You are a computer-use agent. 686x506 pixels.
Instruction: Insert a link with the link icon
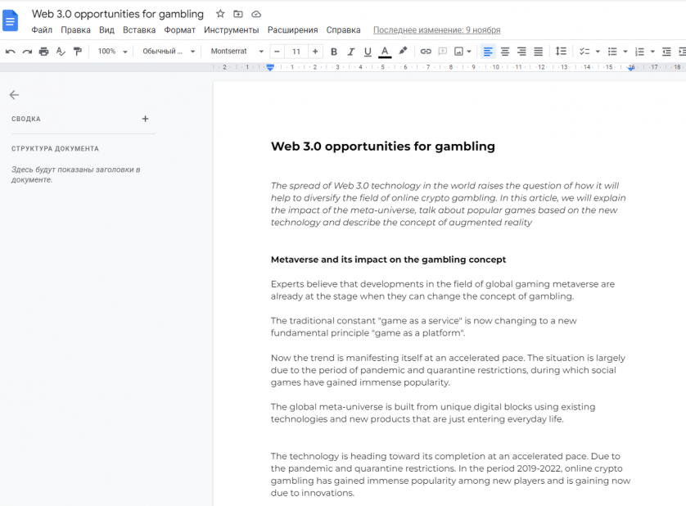[x=426, y=52]
